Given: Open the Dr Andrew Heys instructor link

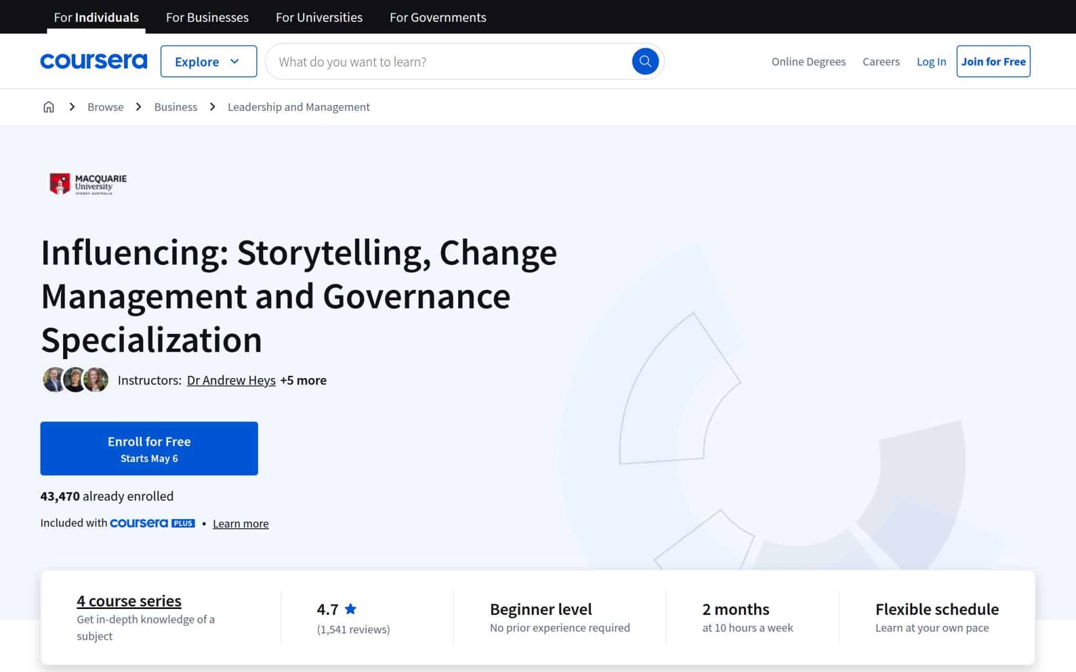Looking at the screenshot, I should click(x=231, y=380).
